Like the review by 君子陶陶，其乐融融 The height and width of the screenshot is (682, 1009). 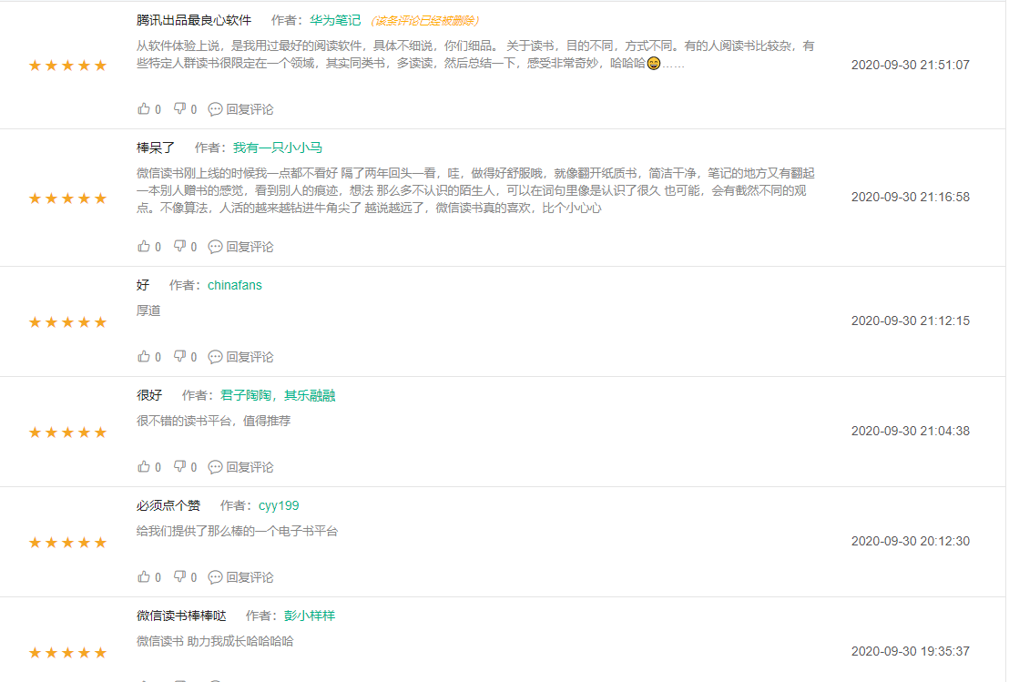point(144,466)
